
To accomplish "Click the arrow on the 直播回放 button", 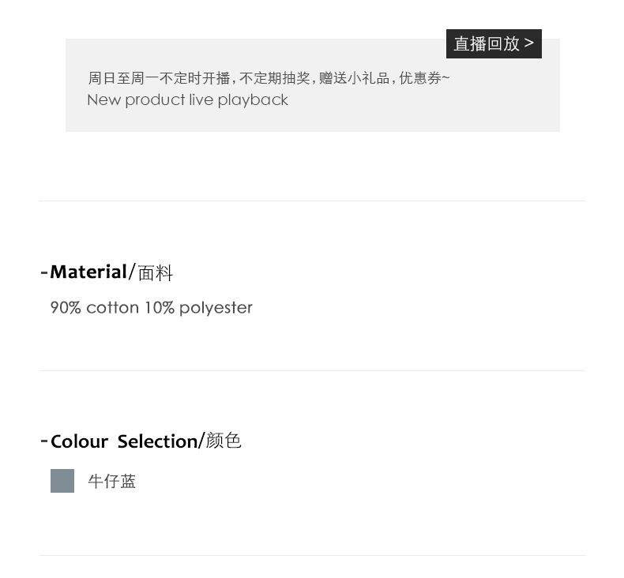I will point(529,43).
